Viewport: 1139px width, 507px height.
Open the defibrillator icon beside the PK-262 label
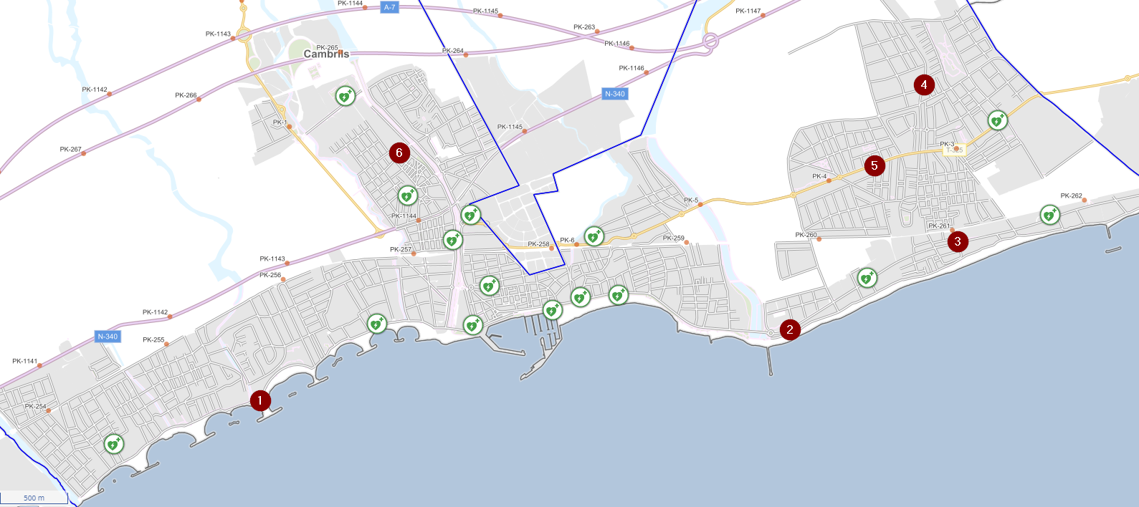pyautogui.click(x=1050, y=214)
